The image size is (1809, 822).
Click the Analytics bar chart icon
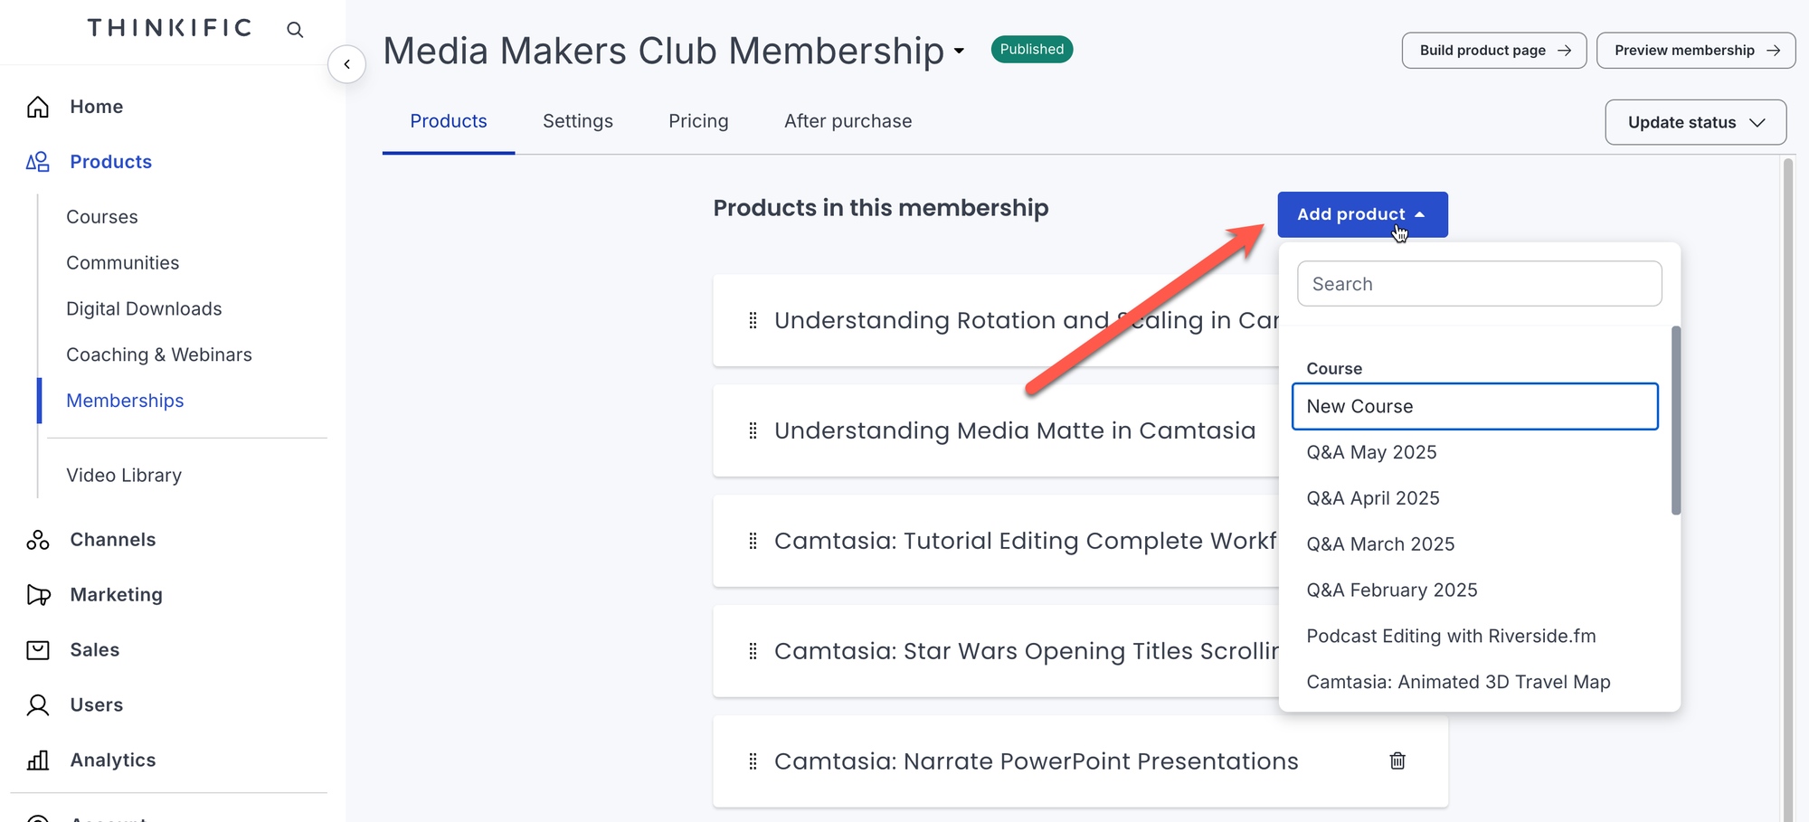click(38, 761)
